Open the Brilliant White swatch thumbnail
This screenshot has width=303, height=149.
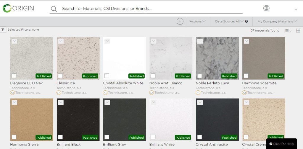click(171, 119)
